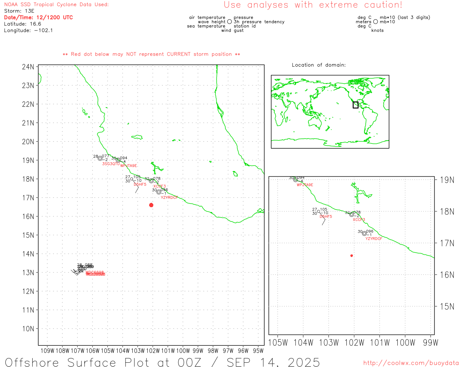
Task: Select WPJTA9E station circle in inset map
Action: pos(295,180)
